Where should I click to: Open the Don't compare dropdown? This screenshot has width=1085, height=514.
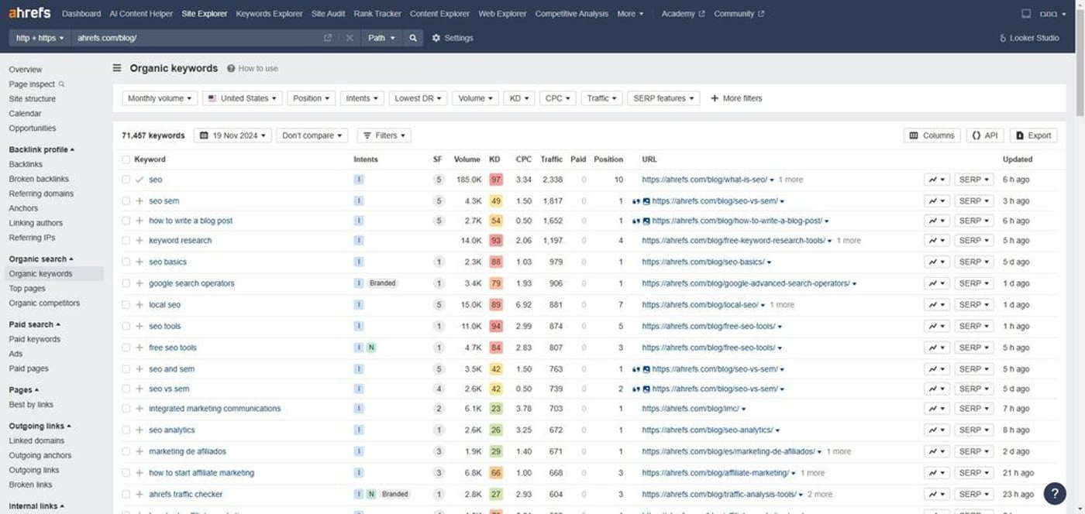312,135
